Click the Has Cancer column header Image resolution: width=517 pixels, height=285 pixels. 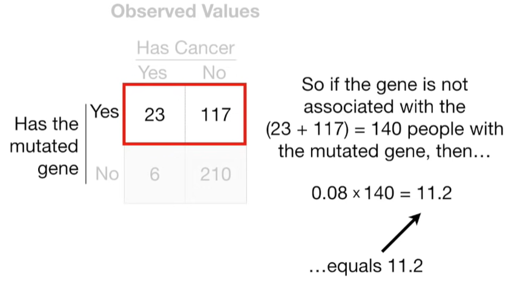[x=186, y=48]
